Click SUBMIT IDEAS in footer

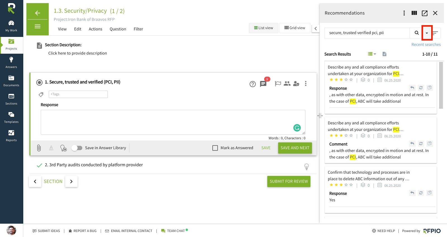46,231
